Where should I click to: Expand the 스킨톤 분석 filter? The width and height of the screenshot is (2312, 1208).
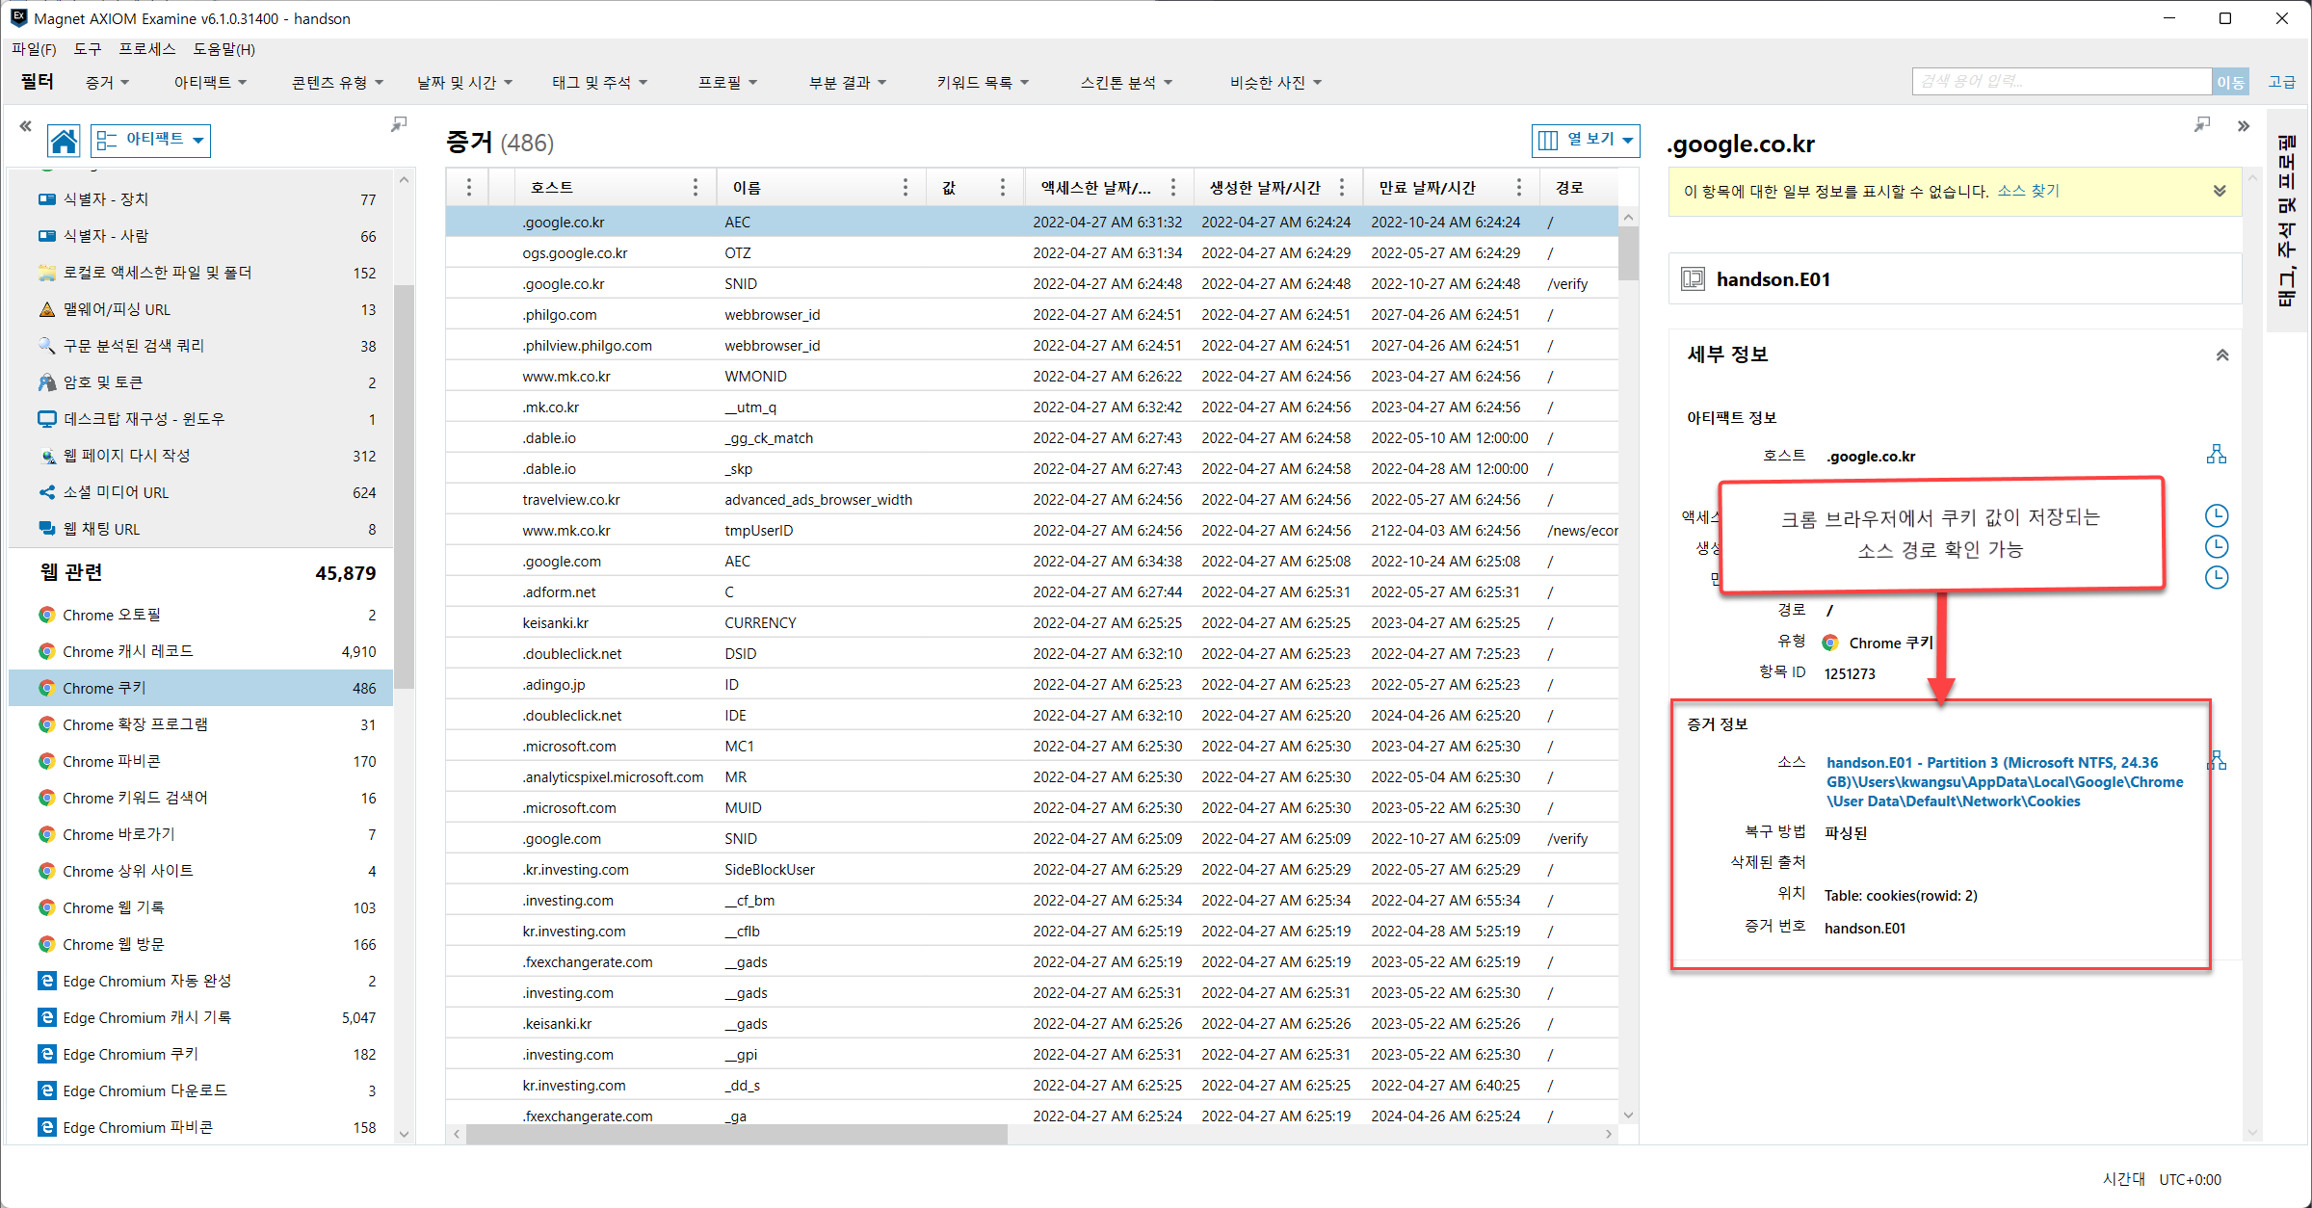coord(1126,83)
